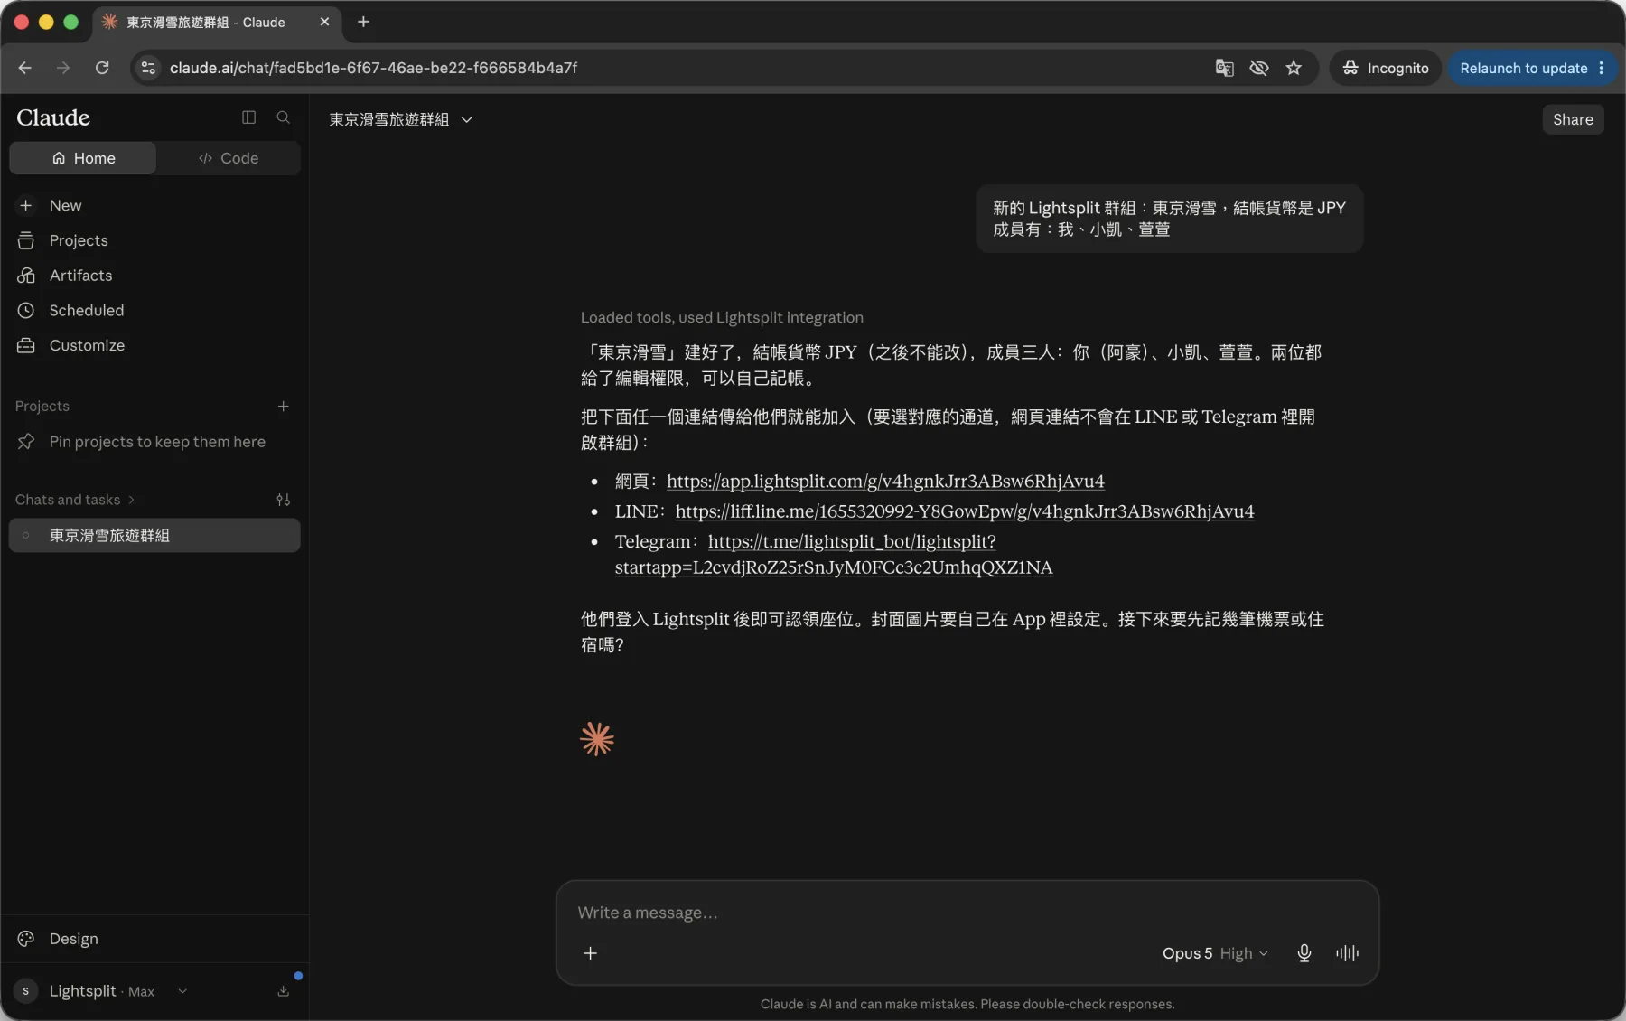
Task: Open the Scheduled section
Action: point(154,310)
